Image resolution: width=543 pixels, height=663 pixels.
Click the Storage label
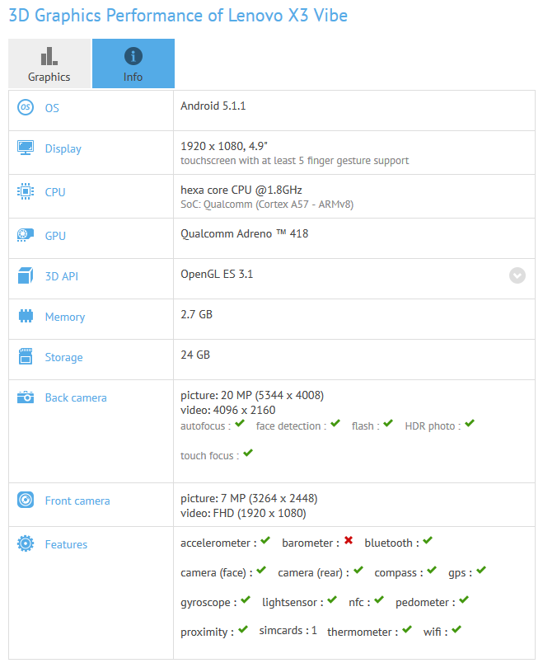pyautogui.click(x=63, y=358)
